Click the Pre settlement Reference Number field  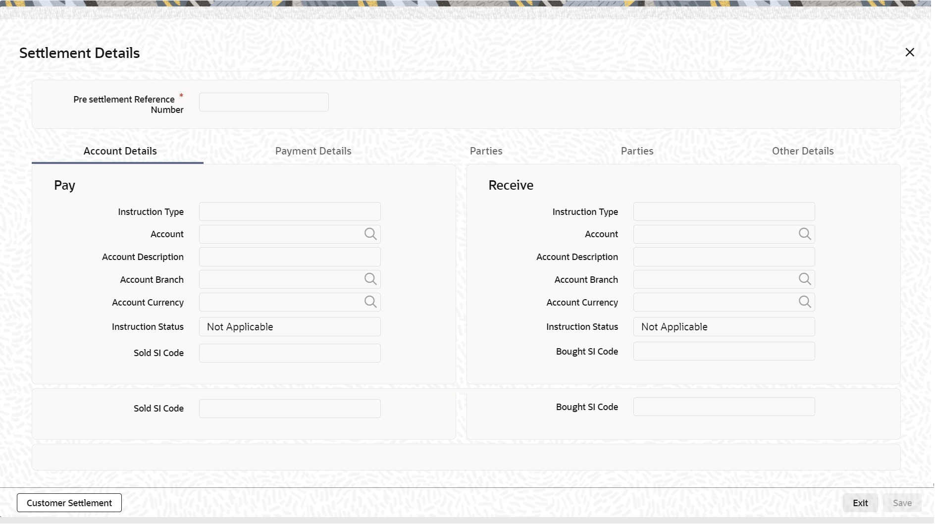[x=263, y=102]
